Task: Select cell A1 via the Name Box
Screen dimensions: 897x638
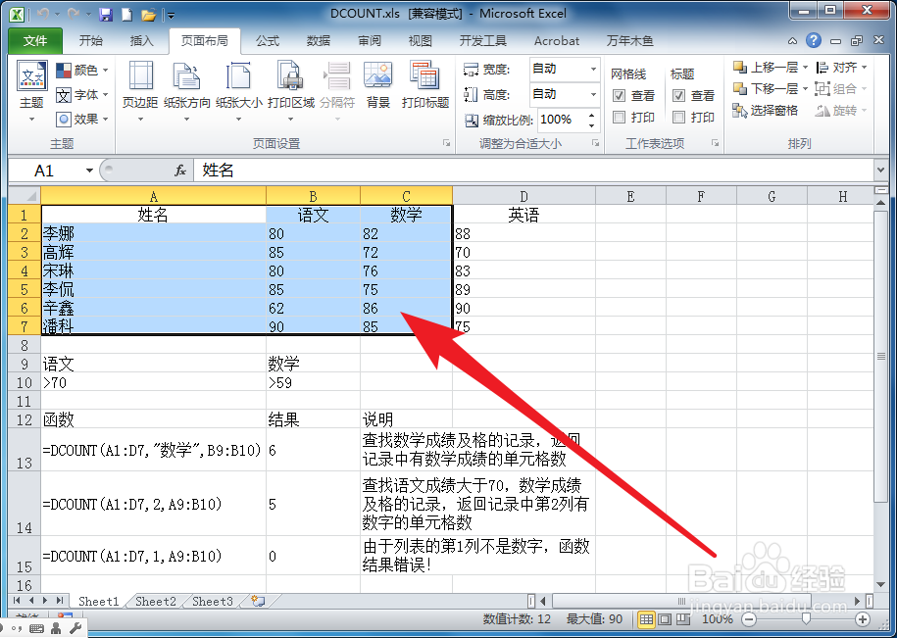Action: (46, 170)
